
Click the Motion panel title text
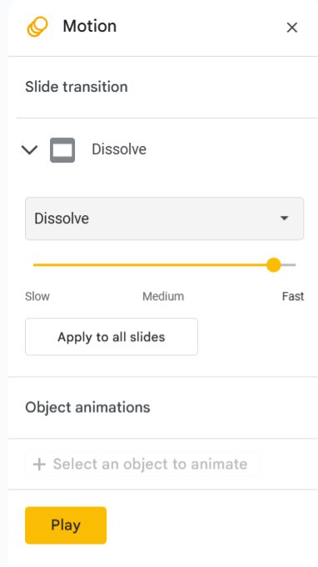click(x=90, y=27)
